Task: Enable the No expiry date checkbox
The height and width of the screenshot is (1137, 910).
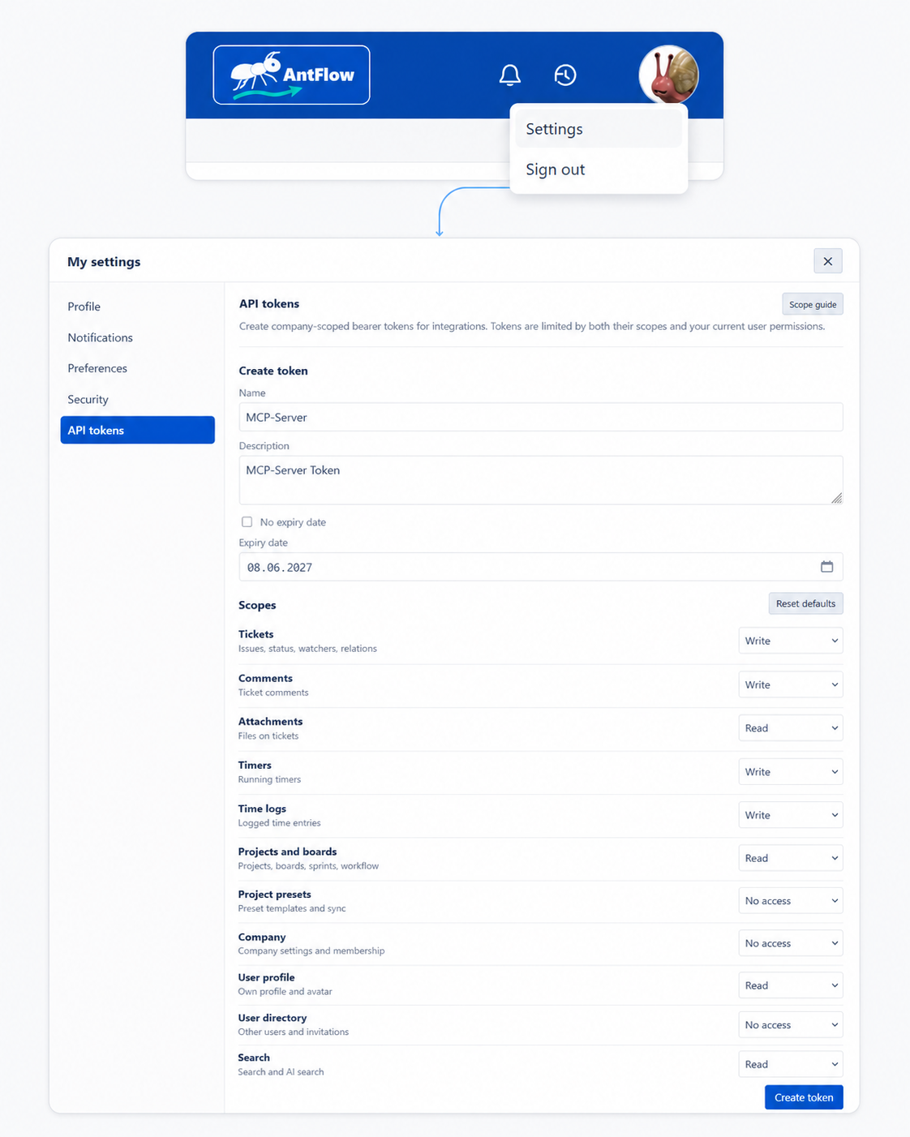Action: tap(247, 522)
